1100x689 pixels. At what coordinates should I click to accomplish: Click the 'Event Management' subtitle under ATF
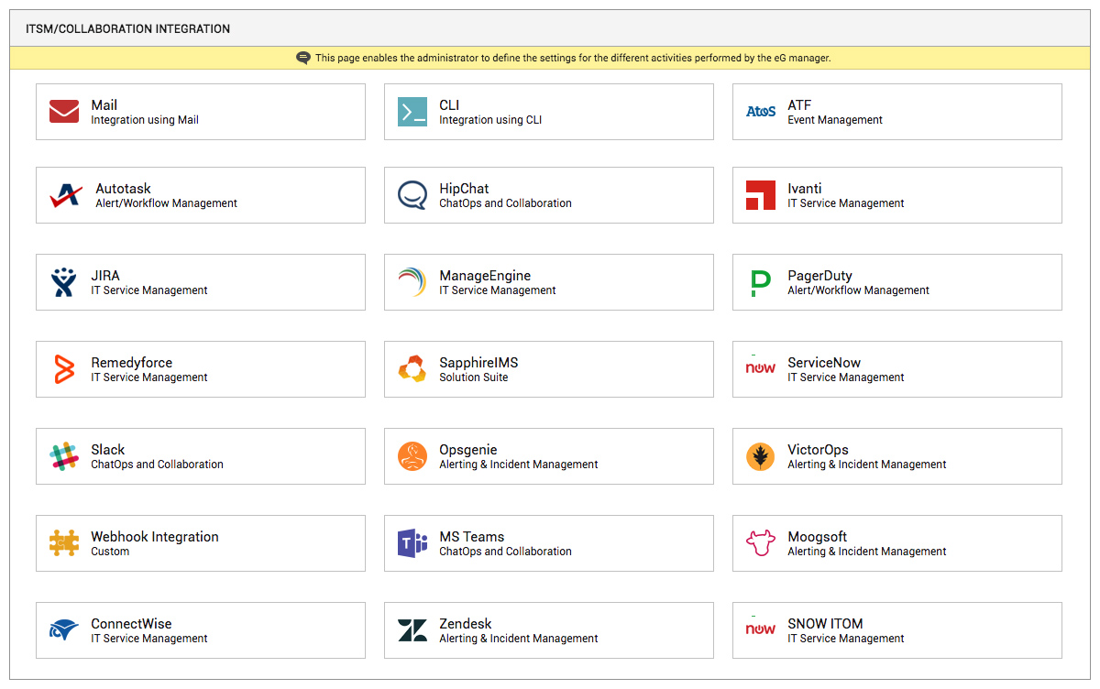835,120
